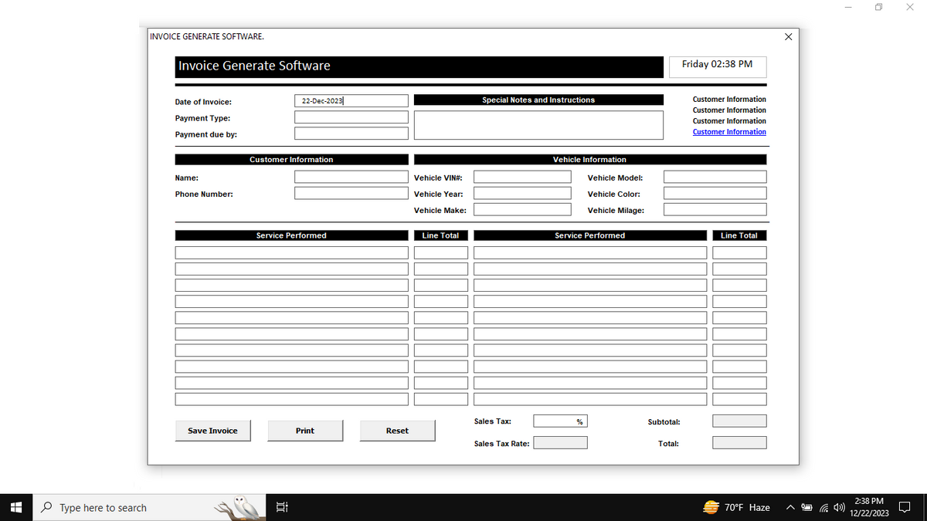The image size is (927, 521).
Task: Open the 70°F Haze weather widget
Action: (x=736, y=507)
